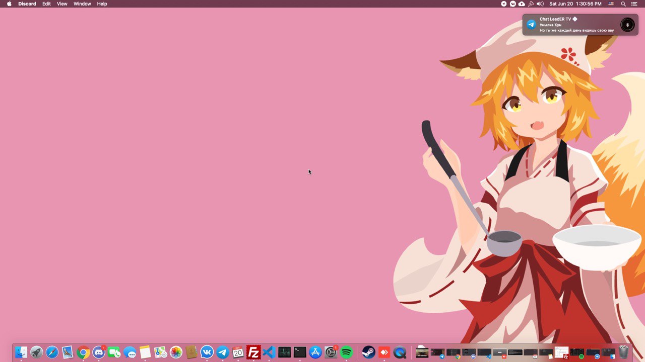The width and height of the screenshot is (645, 362).
Task: Open the Trash in the Dock
Action: click(x=623, y=352)
